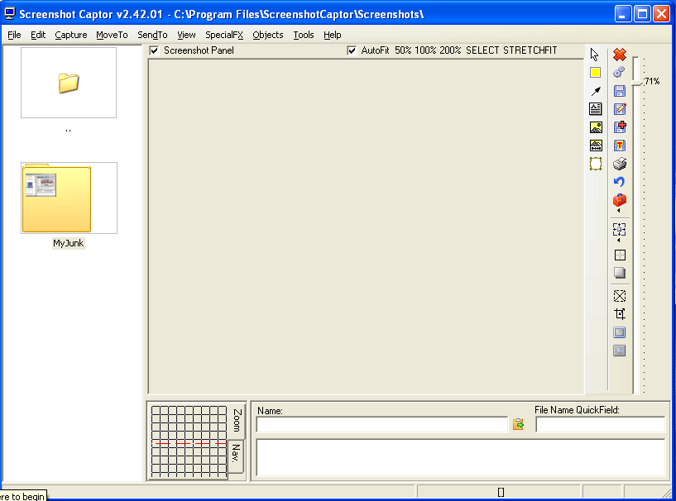Click the plain blue floppy disk save icon
This screenshot has width=676, height=501.
620,91
